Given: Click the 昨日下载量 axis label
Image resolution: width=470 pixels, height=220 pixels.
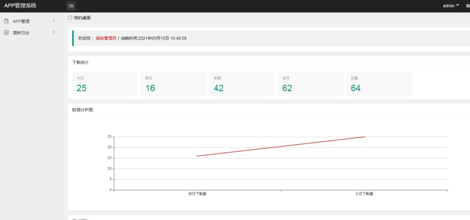Looking at the screenshot, I should (197, 194).
